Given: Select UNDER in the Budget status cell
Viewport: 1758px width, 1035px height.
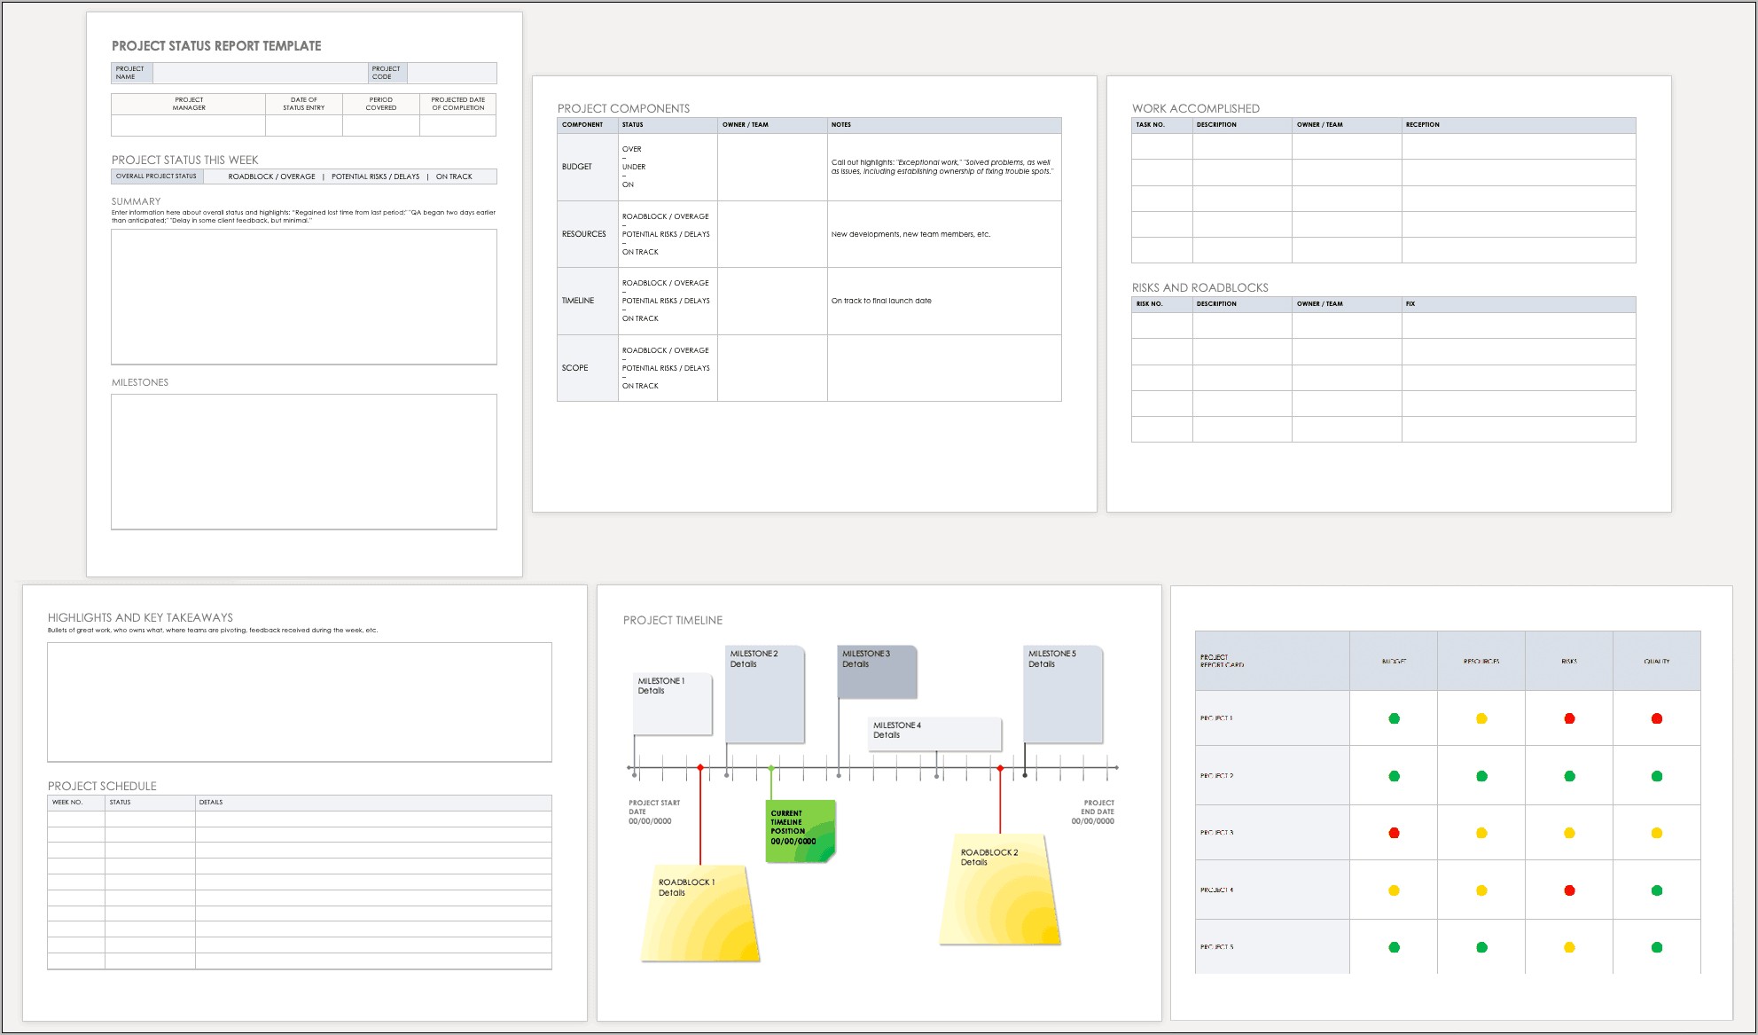Looking at the screenshot, I should click(633, 167).
